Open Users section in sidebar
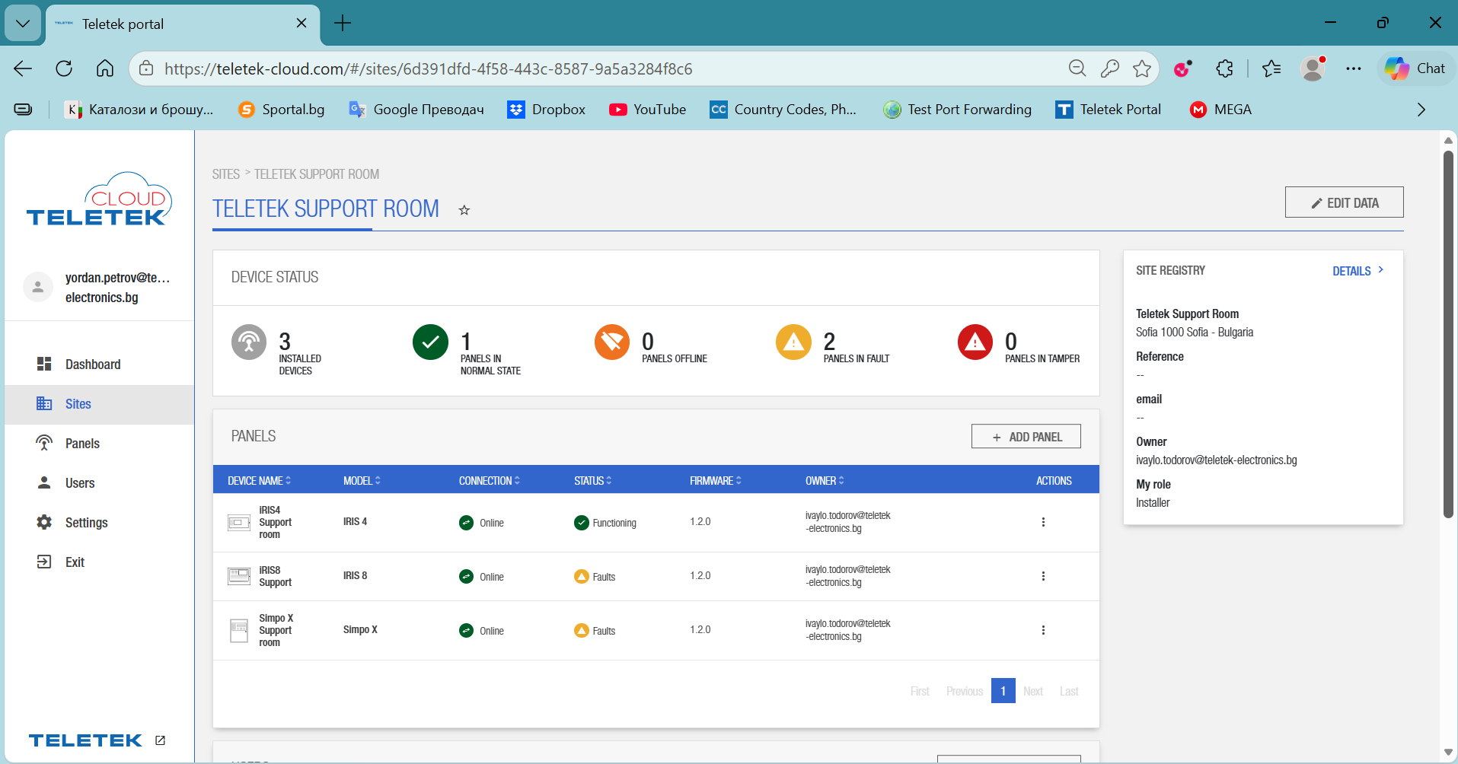The width and height of the screenshot is (1458, 764). coord(100,483)
